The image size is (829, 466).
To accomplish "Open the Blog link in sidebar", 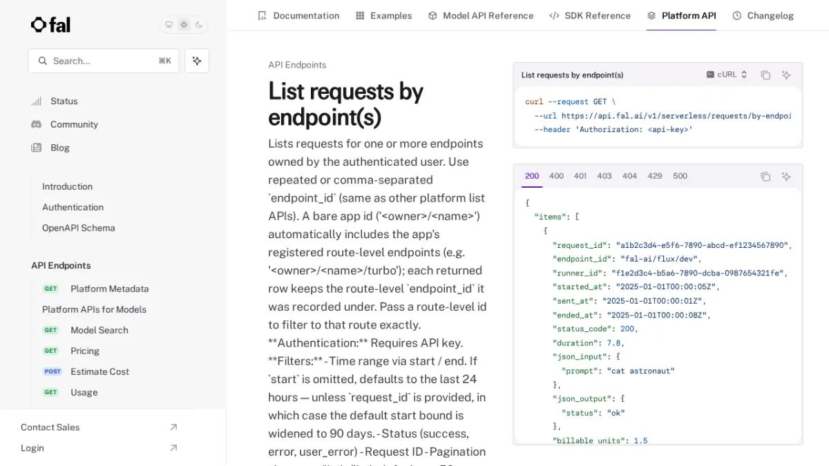I will pos(60,148).
